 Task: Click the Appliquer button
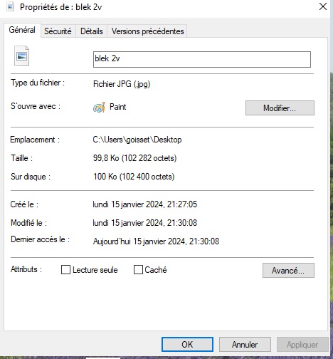302,345
